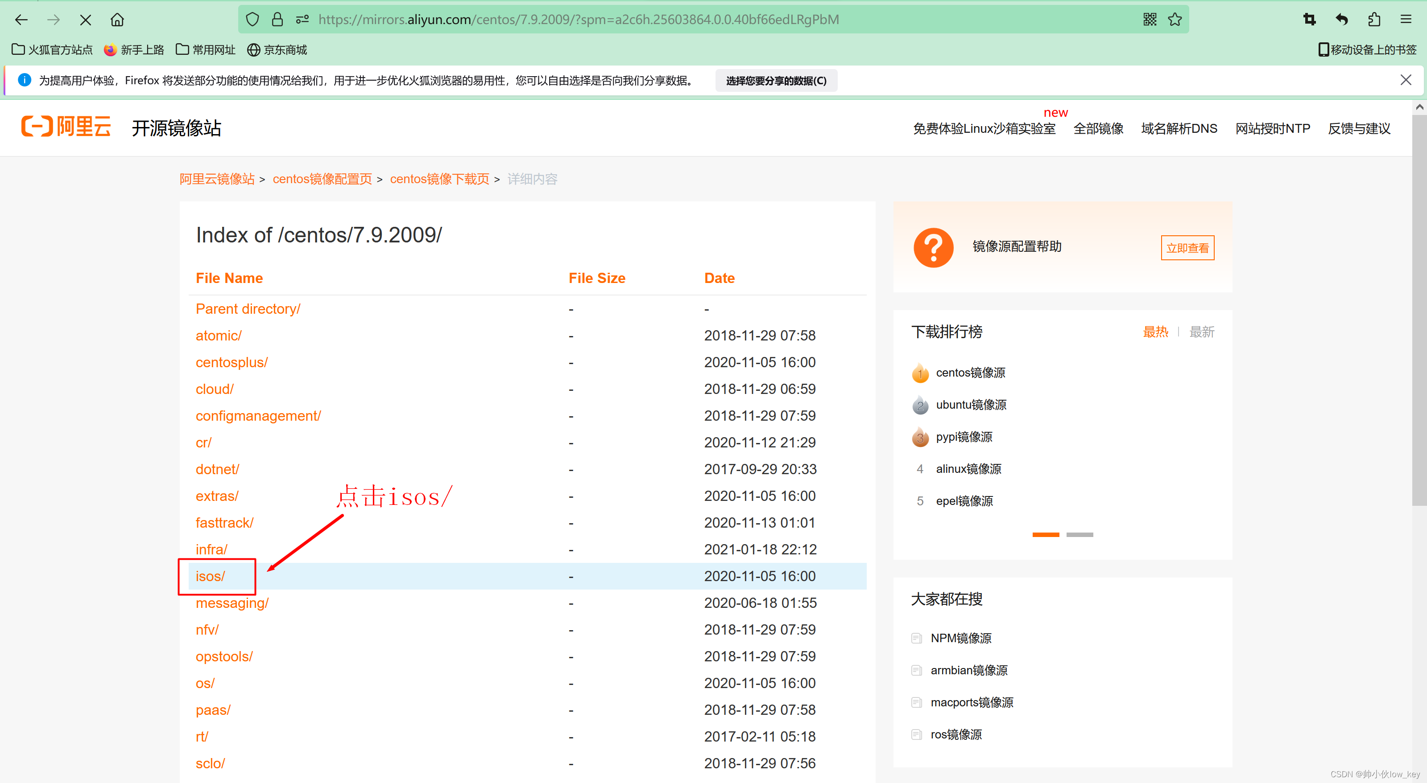Open the messaging/ directory

[x=232, y=603]
